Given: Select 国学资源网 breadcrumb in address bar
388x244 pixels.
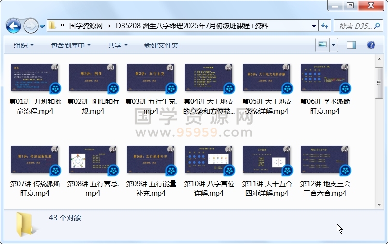Looking at the screenshot, I should coord(86,26).
